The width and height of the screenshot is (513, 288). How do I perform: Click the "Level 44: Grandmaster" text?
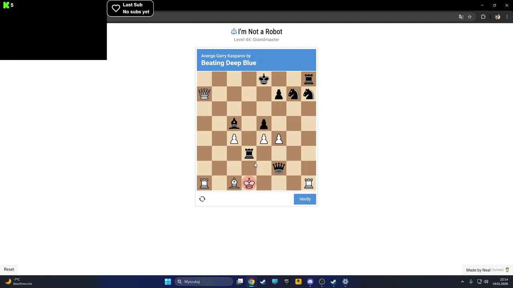[x=256, y=40]
